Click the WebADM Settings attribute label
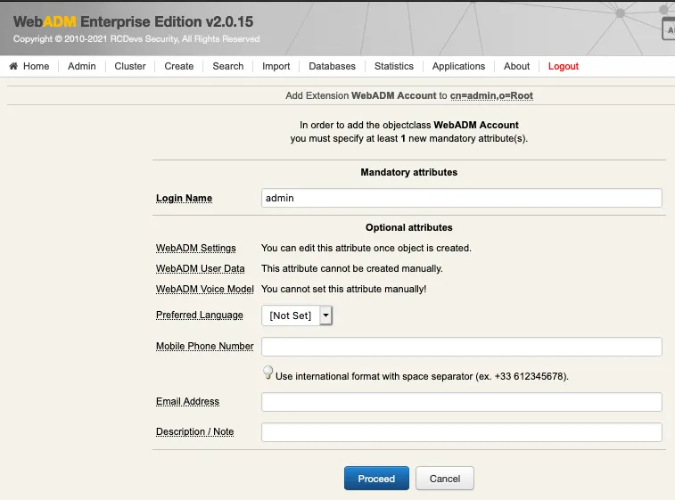The height and width of the screenshot is (500, 675). pyautogui.click(x=196, y=249)
